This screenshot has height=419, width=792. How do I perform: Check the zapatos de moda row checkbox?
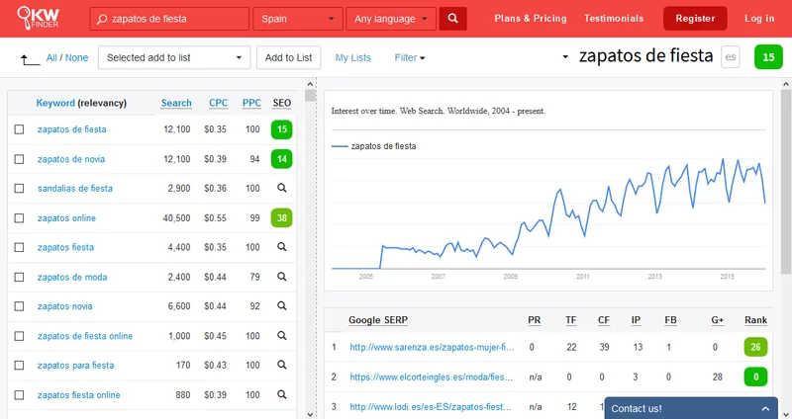(x=19, y=277)
